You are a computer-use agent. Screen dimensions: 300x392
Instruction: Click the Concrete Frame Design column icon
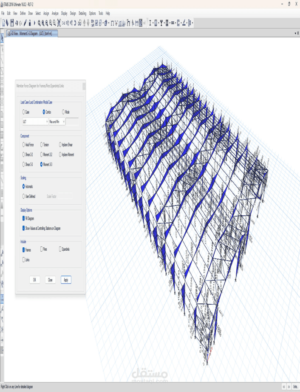point(156,23)
